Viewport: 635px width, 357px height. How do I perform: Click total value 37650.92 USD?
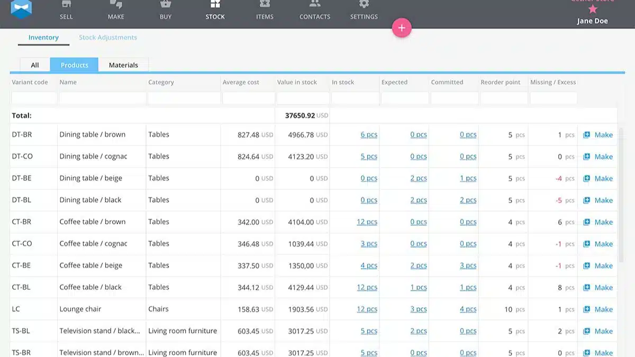coord(306,115)
